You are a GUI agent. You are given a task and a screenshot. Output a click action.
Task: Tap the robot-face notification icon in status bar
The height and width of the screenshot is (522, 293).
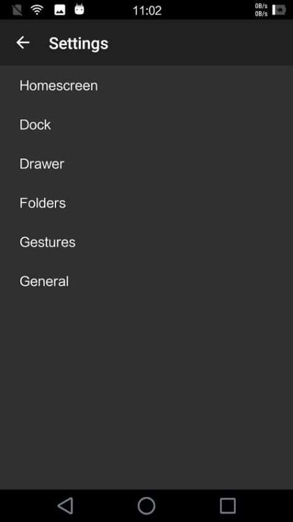click(x=79, y=9)
